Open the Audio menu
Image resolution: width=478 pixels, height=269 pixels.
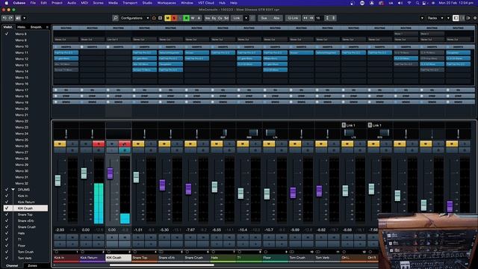coord(72,3)
